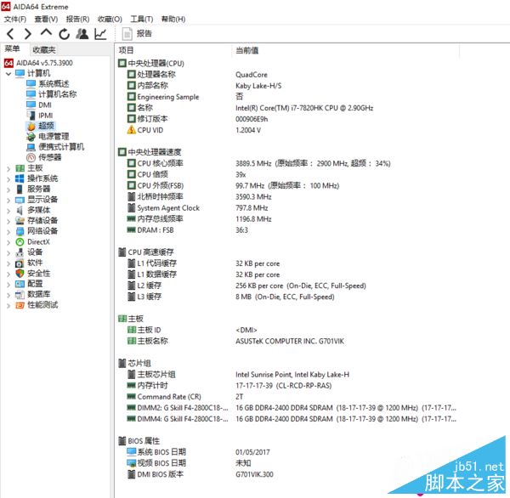
Task: Click the 安全性 shield icon
Action: point(20,274)
